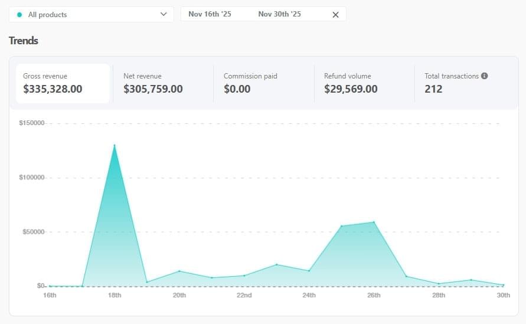
Task: Select the Nov 30th '25 end date
Action: coord(279,14)
